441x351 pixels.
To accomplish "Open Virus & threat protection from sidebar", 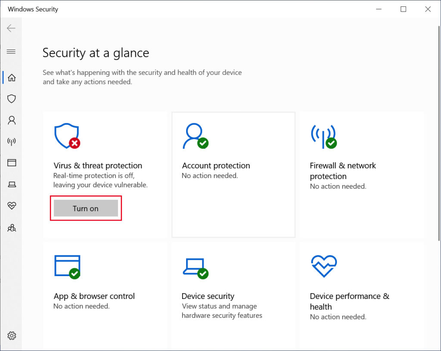I will tap(12, 99).
